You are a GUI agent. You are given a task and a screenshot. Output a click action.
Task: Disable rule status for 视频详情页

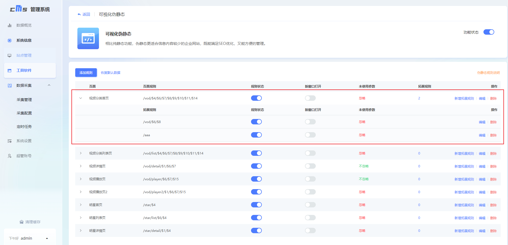click(256, 166)
